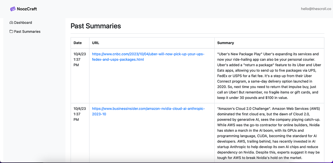Click the Dashboard gauge icon

(x=11, y=23)
